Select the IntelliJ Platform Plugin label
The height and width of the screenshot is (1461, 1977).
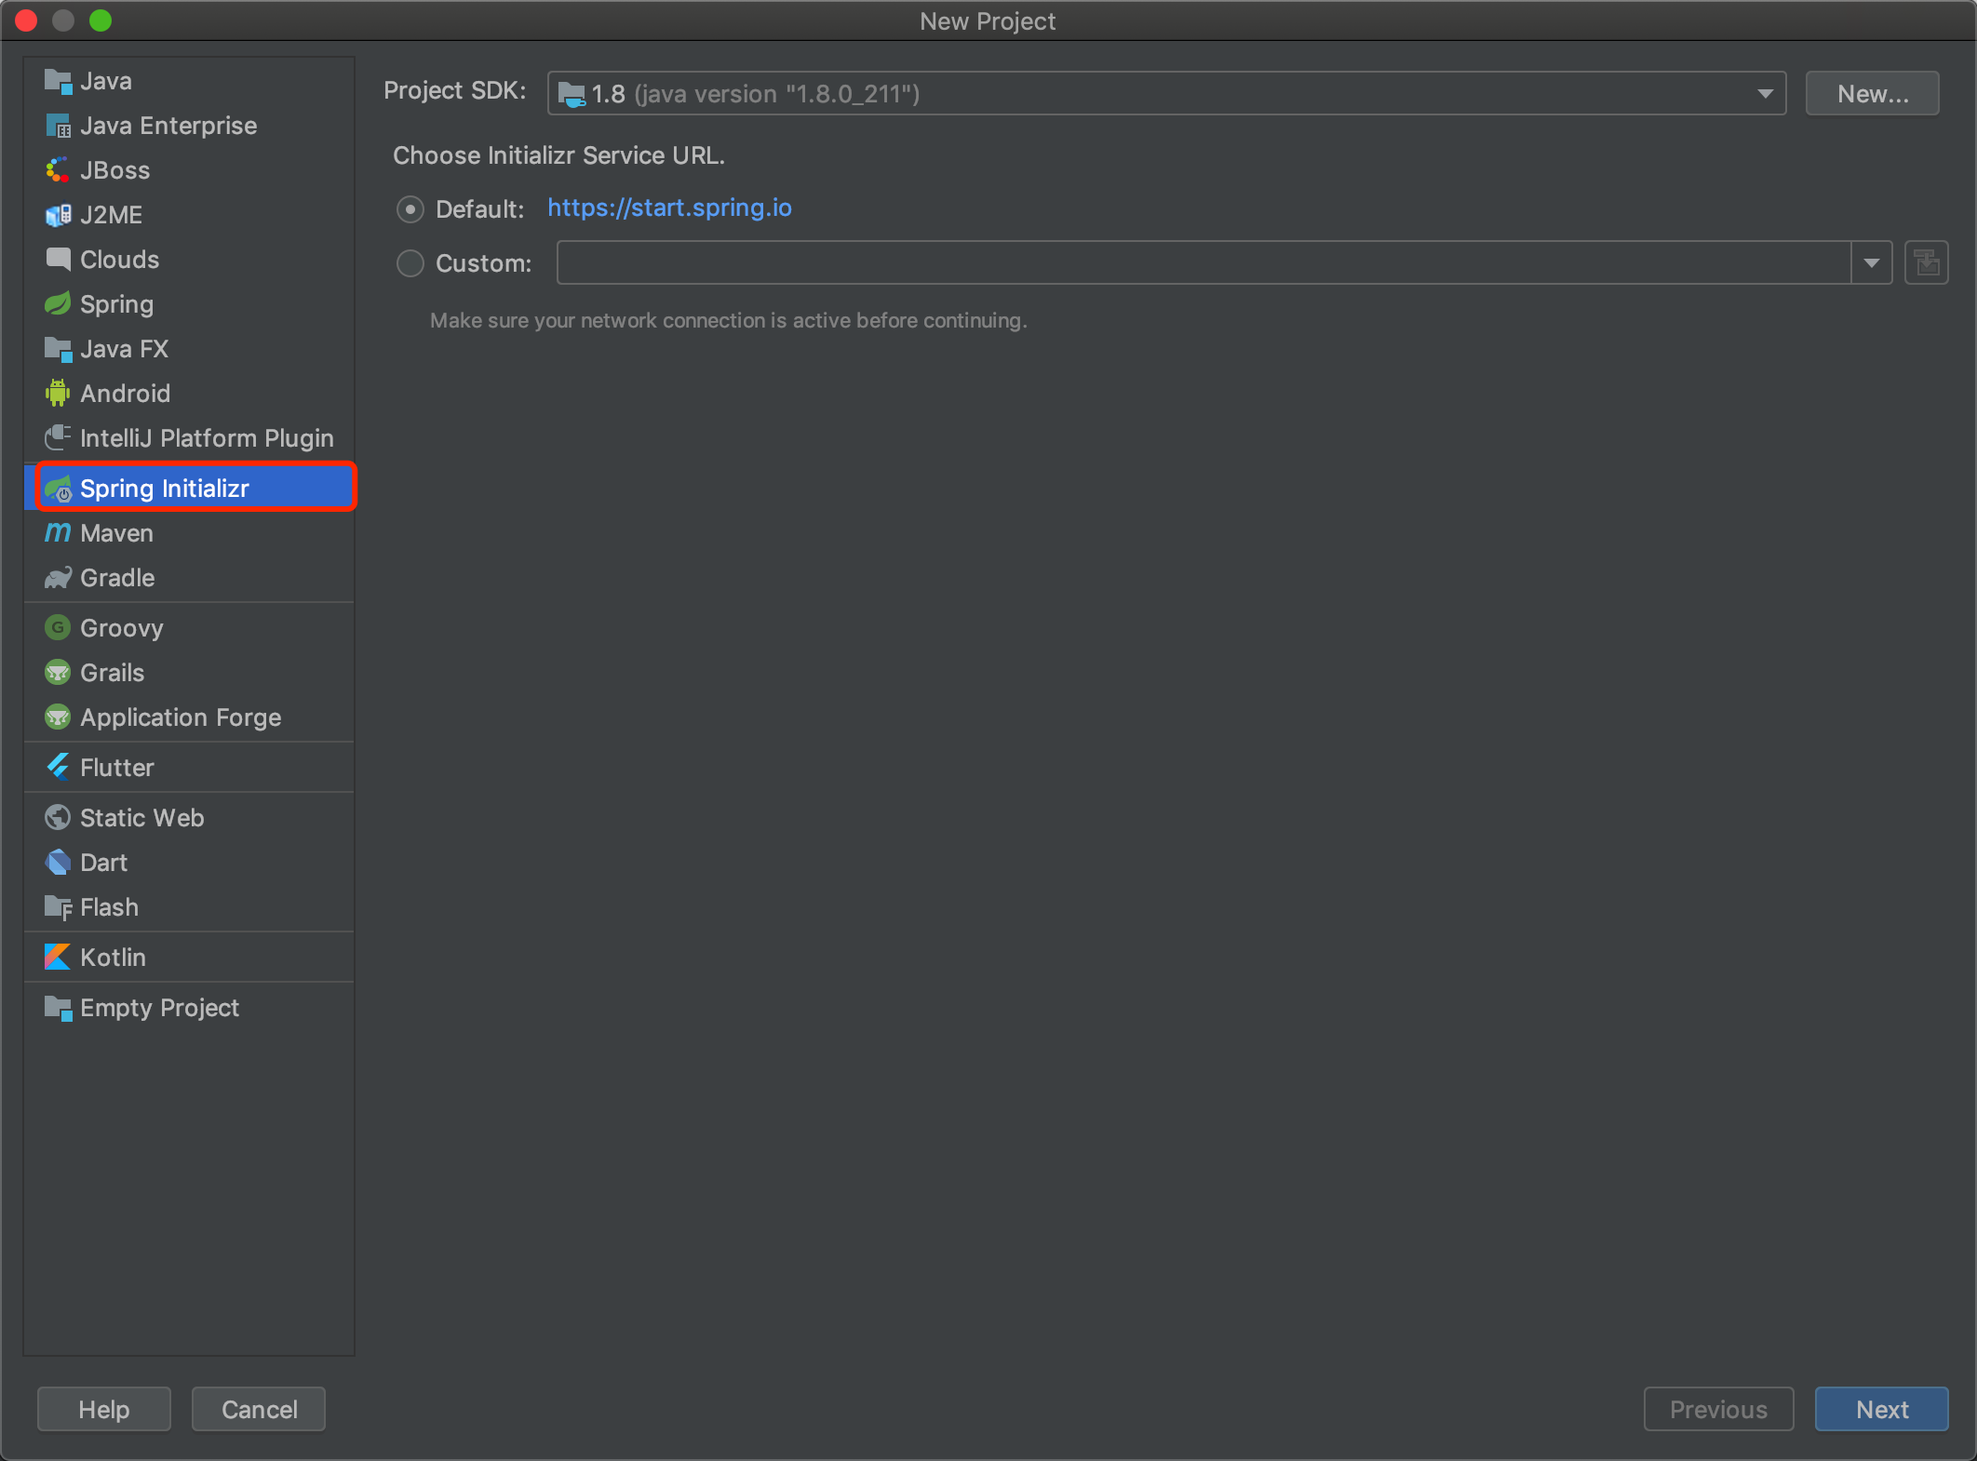pos(207,438)
